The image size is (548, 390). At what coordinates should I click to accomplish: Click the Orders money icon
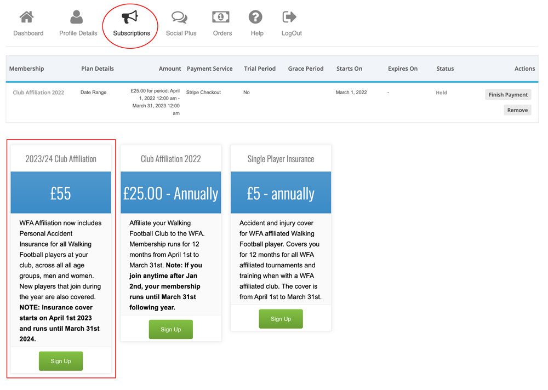[x=221, y=18]
